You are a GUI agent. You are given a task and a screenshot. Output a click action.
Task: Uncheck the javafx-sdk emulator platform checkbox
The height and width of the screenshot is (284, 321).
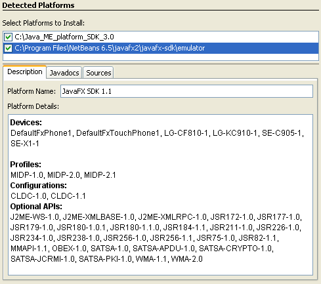(x=8, y=48)
